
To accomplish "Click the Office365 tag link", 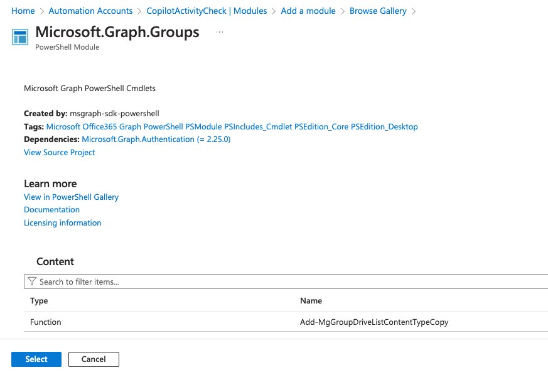I will coord(104,126).
